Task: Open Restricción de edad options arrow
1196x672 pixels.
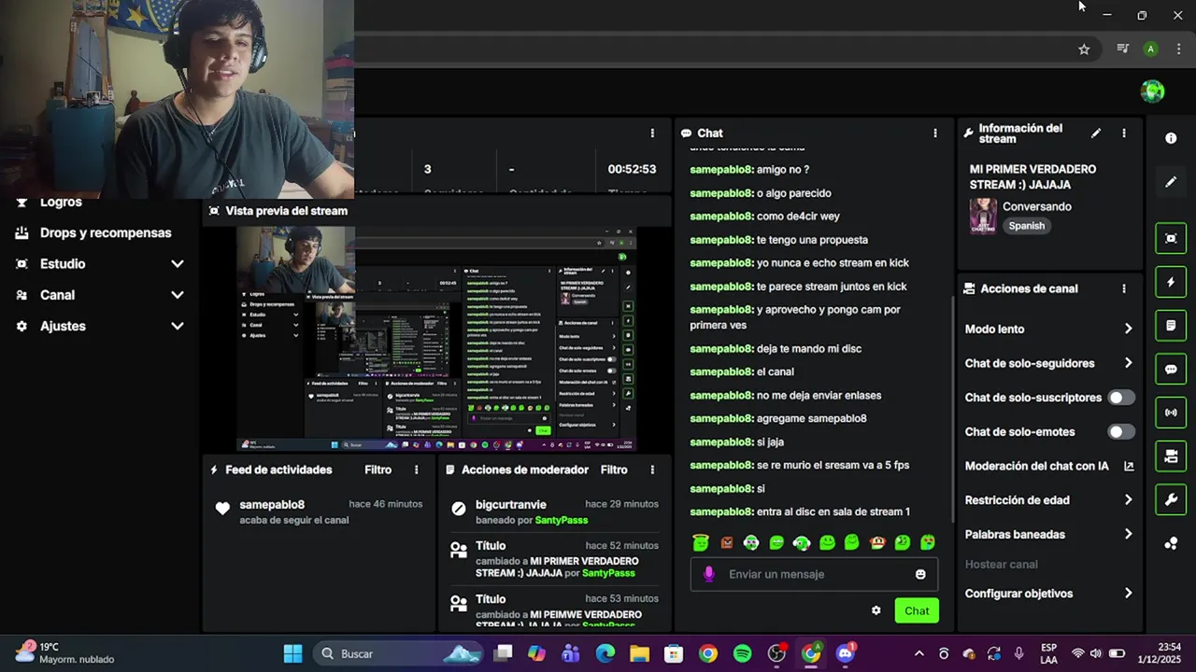Action: coord(1128,500)
